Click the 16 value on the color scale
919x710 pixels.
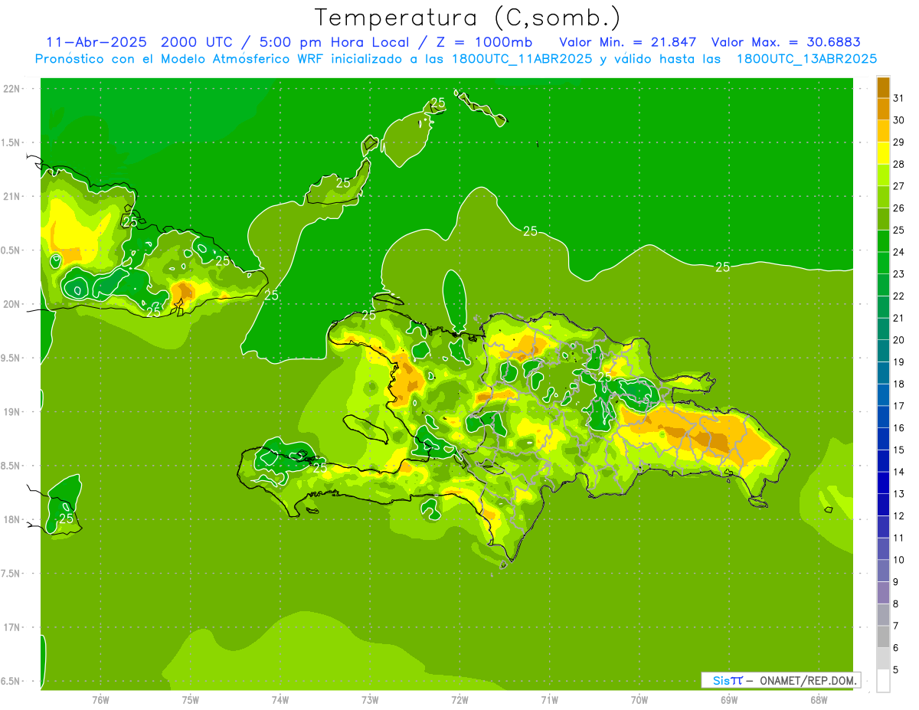899,427
